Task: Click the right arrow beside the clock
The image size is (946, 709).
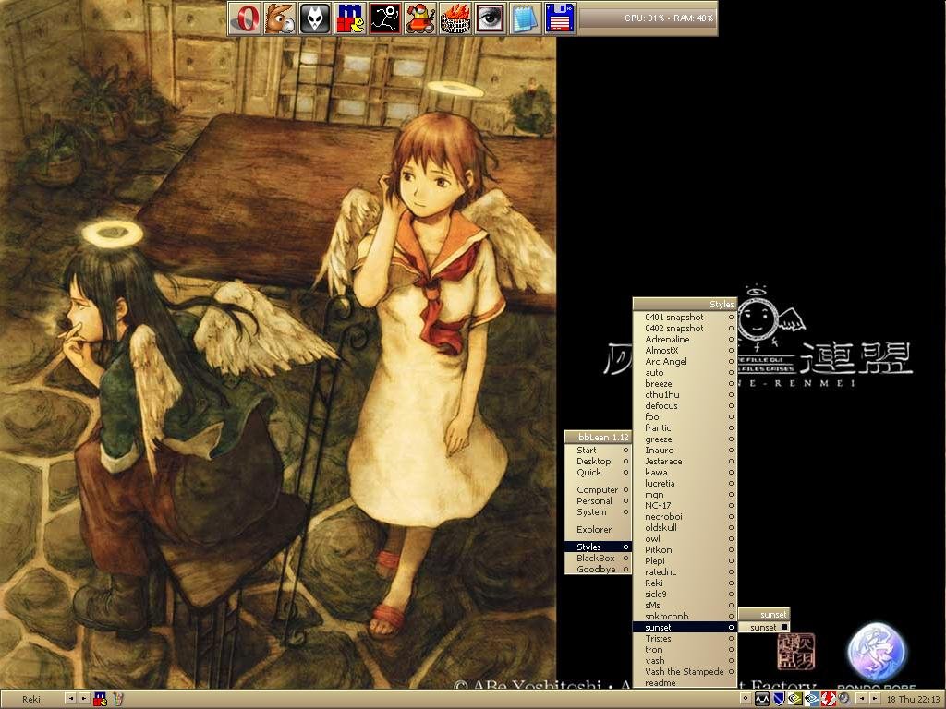Action: [x=874, y=699]
